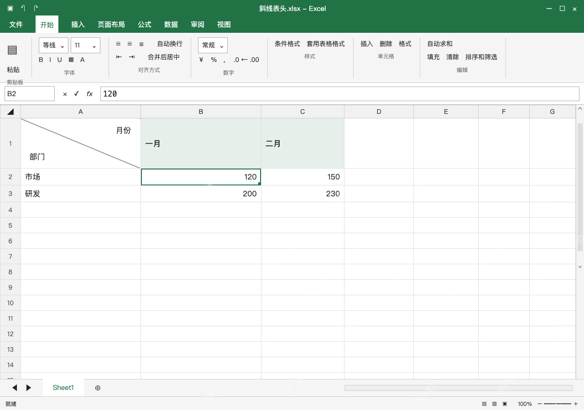The height and width of the screenshot is (410, 584).
Task: Switch to the 公式 ribbon tab
Action: click(145, 25)
